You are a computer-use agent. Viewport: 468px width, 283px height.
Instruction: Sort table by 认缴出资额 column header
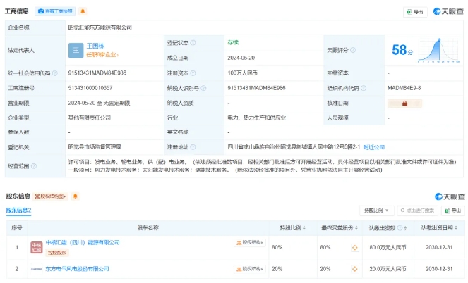click(386, 228)
